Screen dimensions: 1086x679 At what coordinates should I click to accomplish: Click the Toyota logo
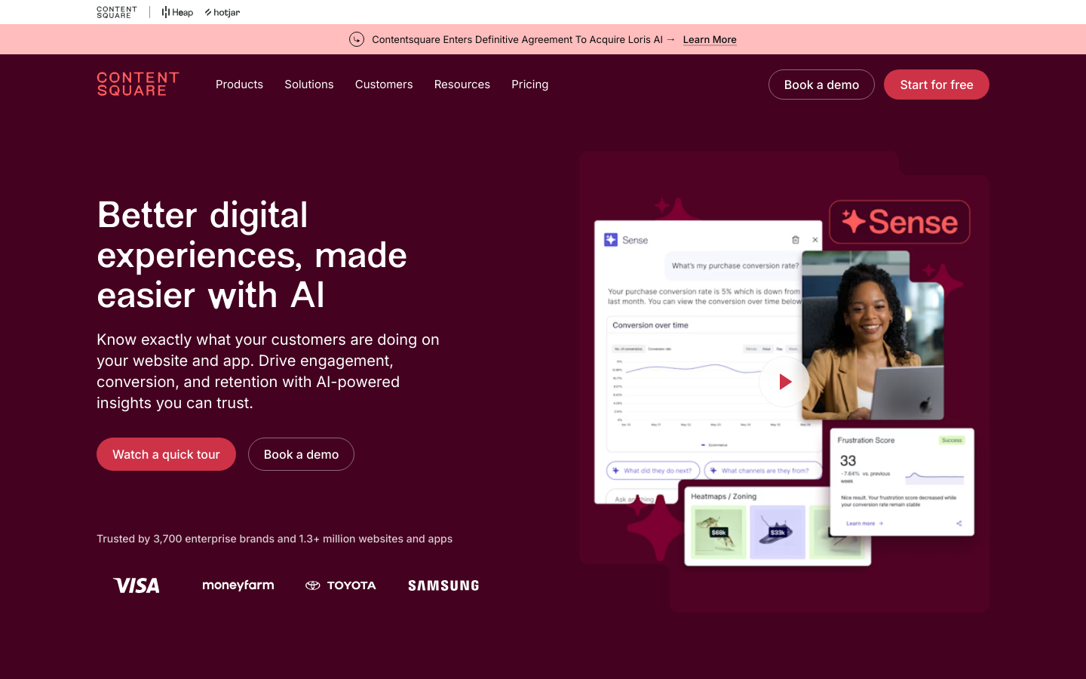click(x=340, y=585)
